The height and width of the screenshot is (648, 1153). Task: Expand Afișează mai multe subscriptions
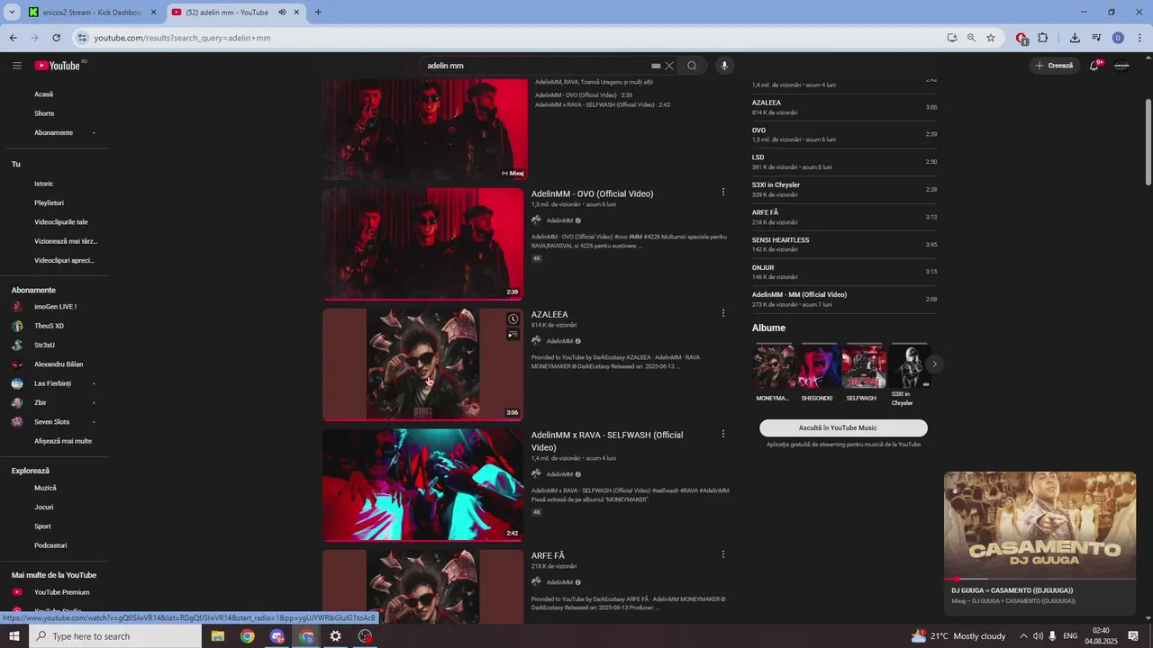[63, 441]
